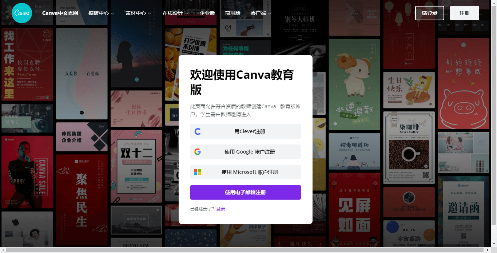Click the 请登录 button
The width and height of the screenshot is (497, 253).
[x=429, y=13]
